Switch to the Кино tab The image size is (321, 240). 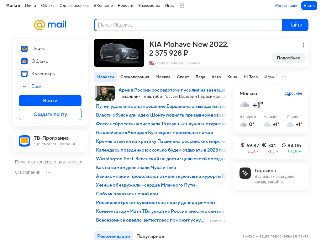pyautogui.click(x=232, y=77)
